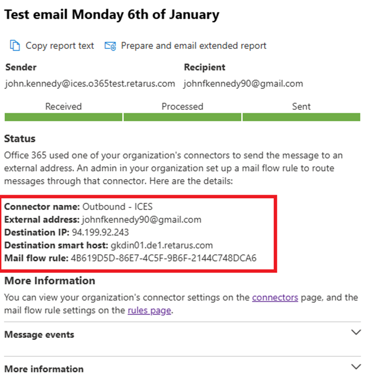This screenshot has width=367, height=379.
Task: Click Prepare and email extended report
Action: pyautogui.click(x=193, y=45)
